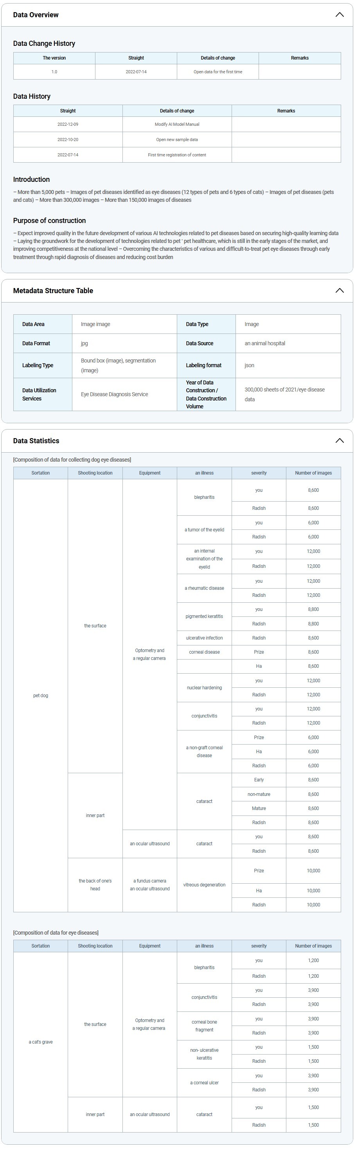Collapse the Data Statistics section chevron
The height and width of the screenshot is (1149, 356).
pyautogui.click(x=339, y=441)
